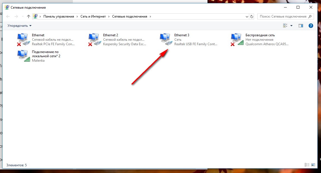Click Realtek USB FE Family Cont... text
The width and height of the screenshot is (321, 173).
[196, 44]
